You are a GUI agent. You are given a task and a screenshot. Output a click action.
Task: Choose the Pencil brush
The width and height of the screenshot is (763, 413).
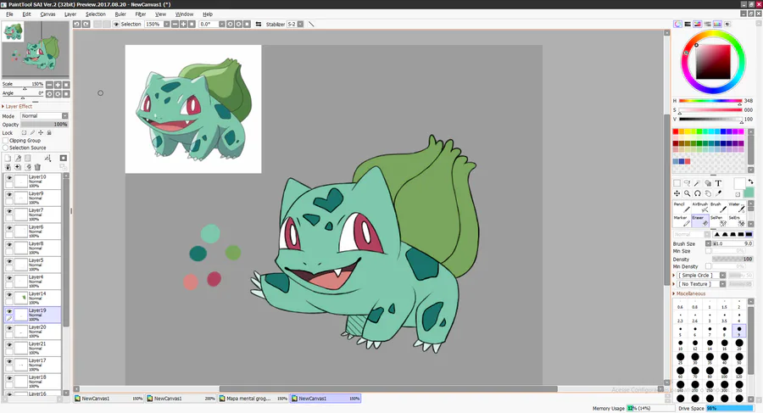(x=682, y=207)
